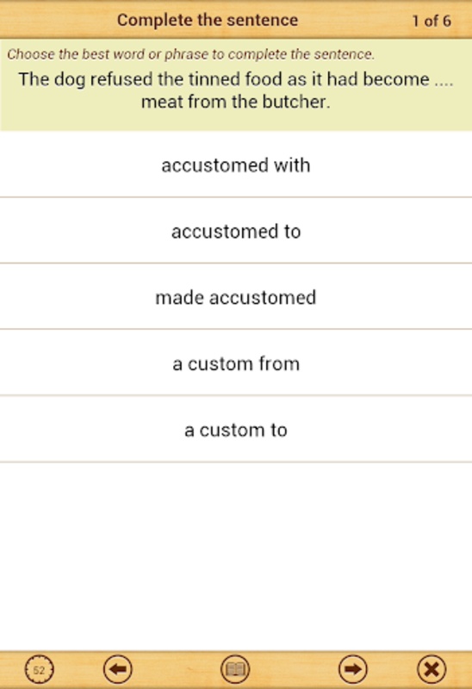Tap the sentence starting "The dog refused"
The width and height of the screenshot is (472, 689).
coord(236,90)
